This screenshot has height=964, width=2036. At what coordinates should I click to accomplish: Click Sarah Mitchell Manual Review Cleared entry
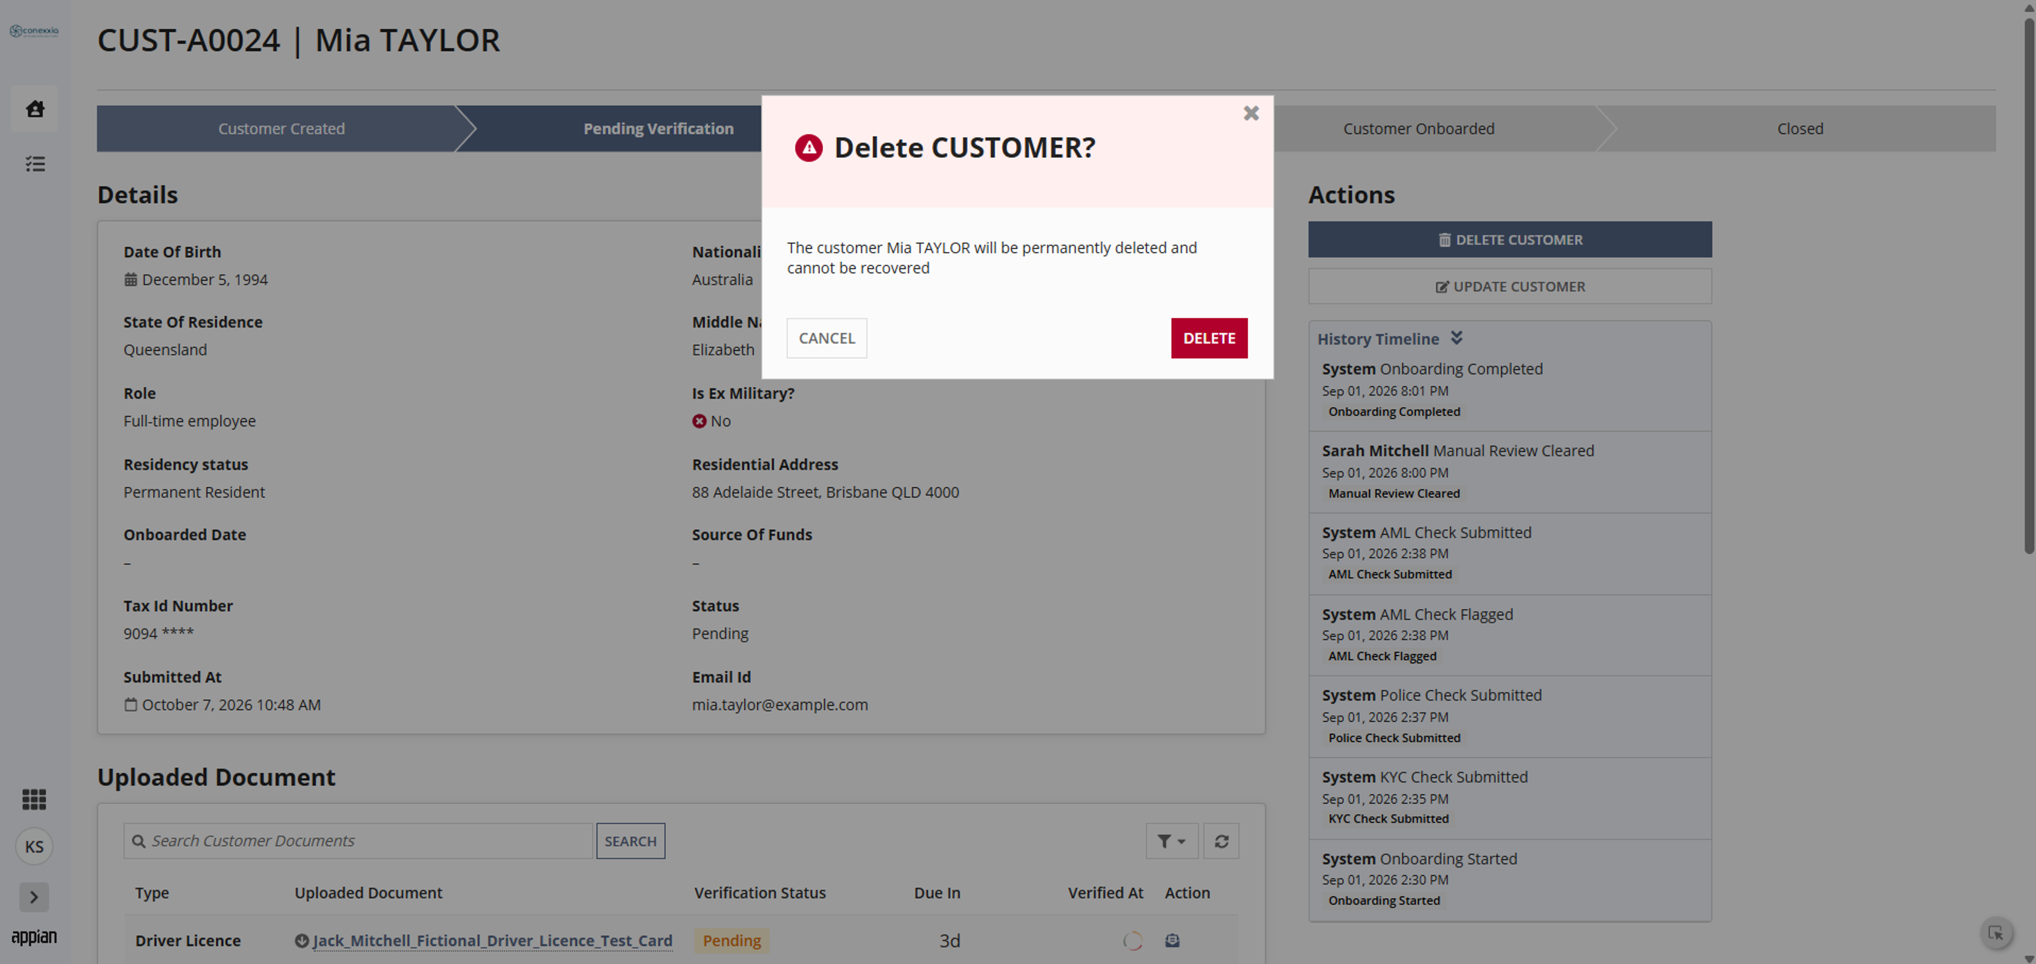pos(1510,472)
